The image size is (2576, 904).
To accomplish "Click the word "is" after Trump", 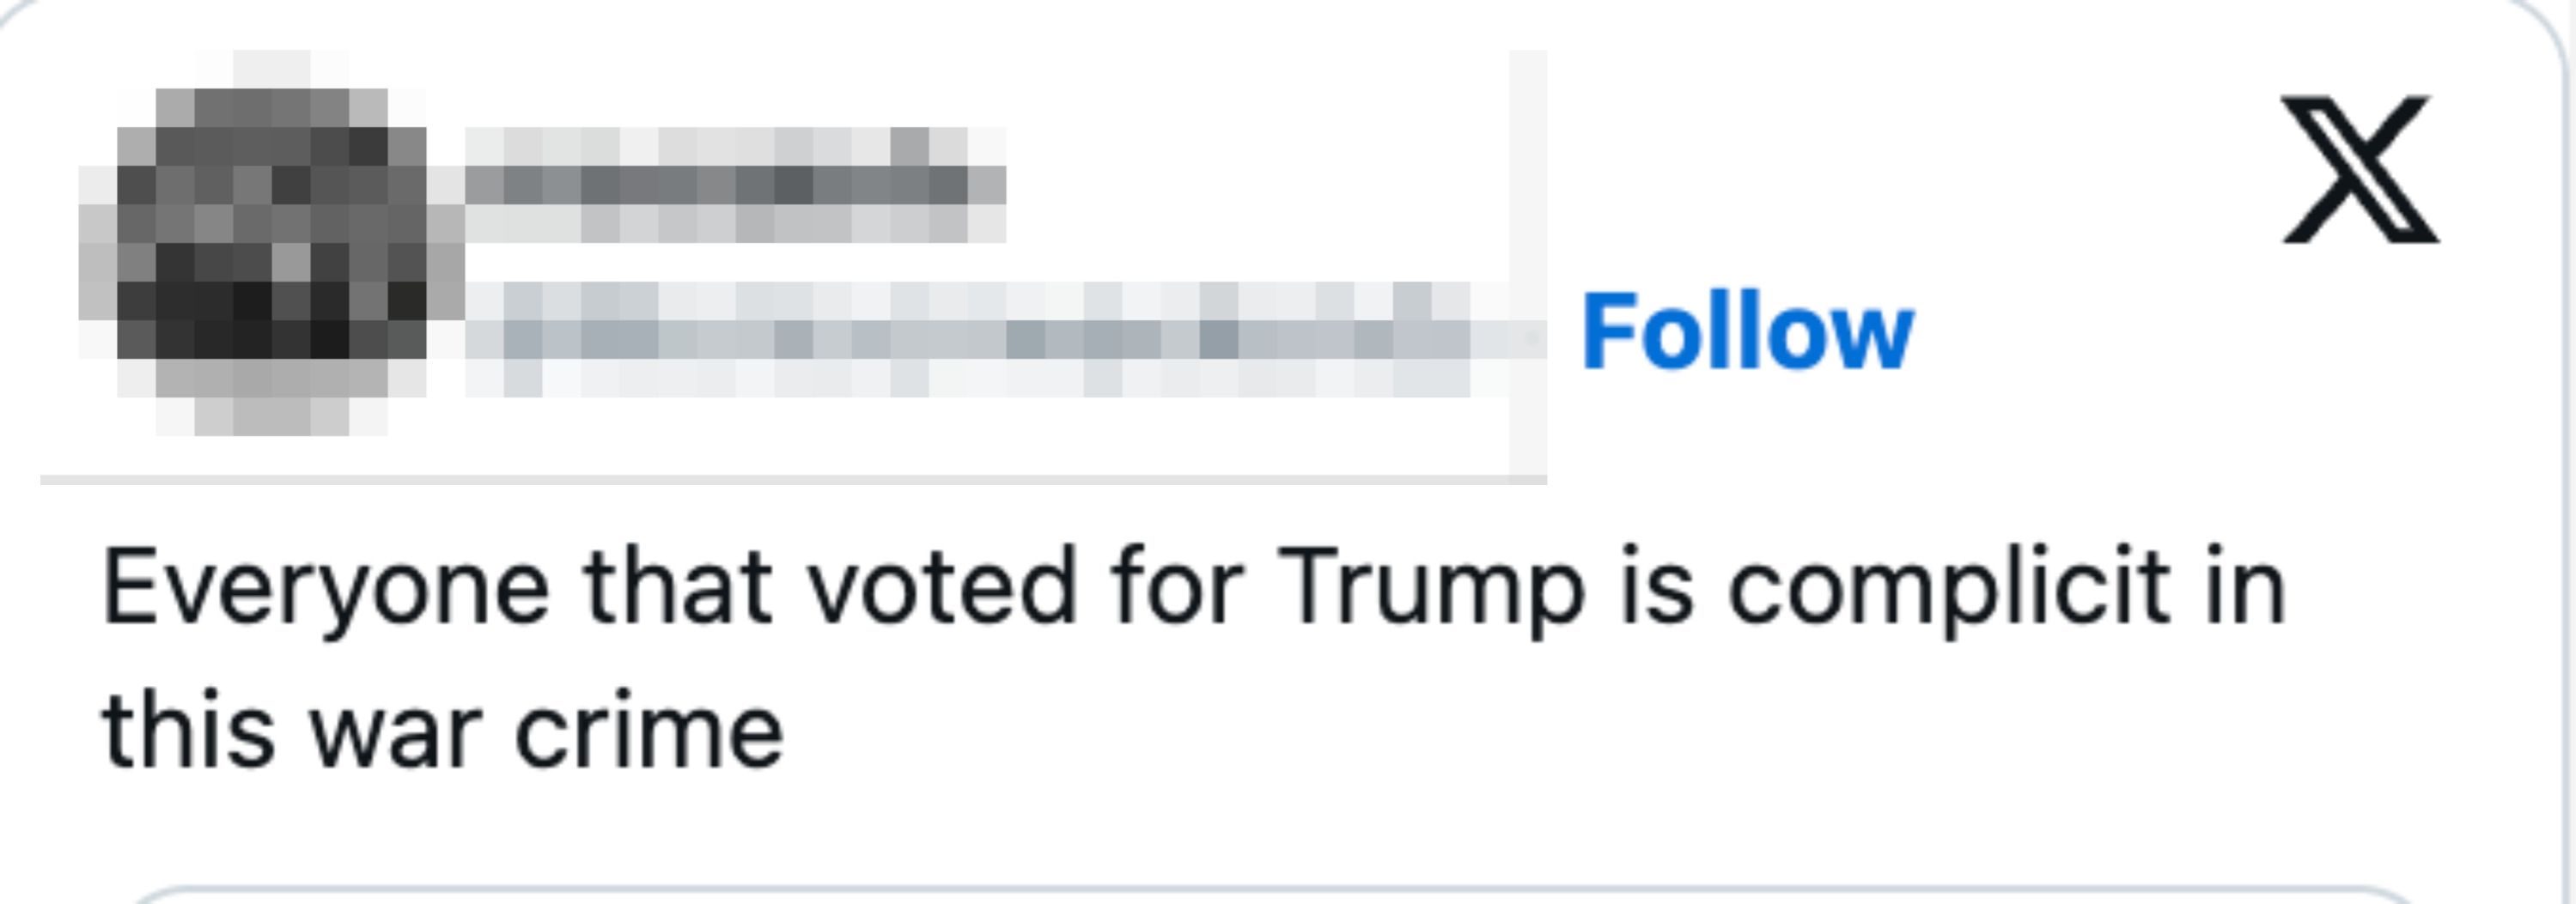I will pos(1656,590).
